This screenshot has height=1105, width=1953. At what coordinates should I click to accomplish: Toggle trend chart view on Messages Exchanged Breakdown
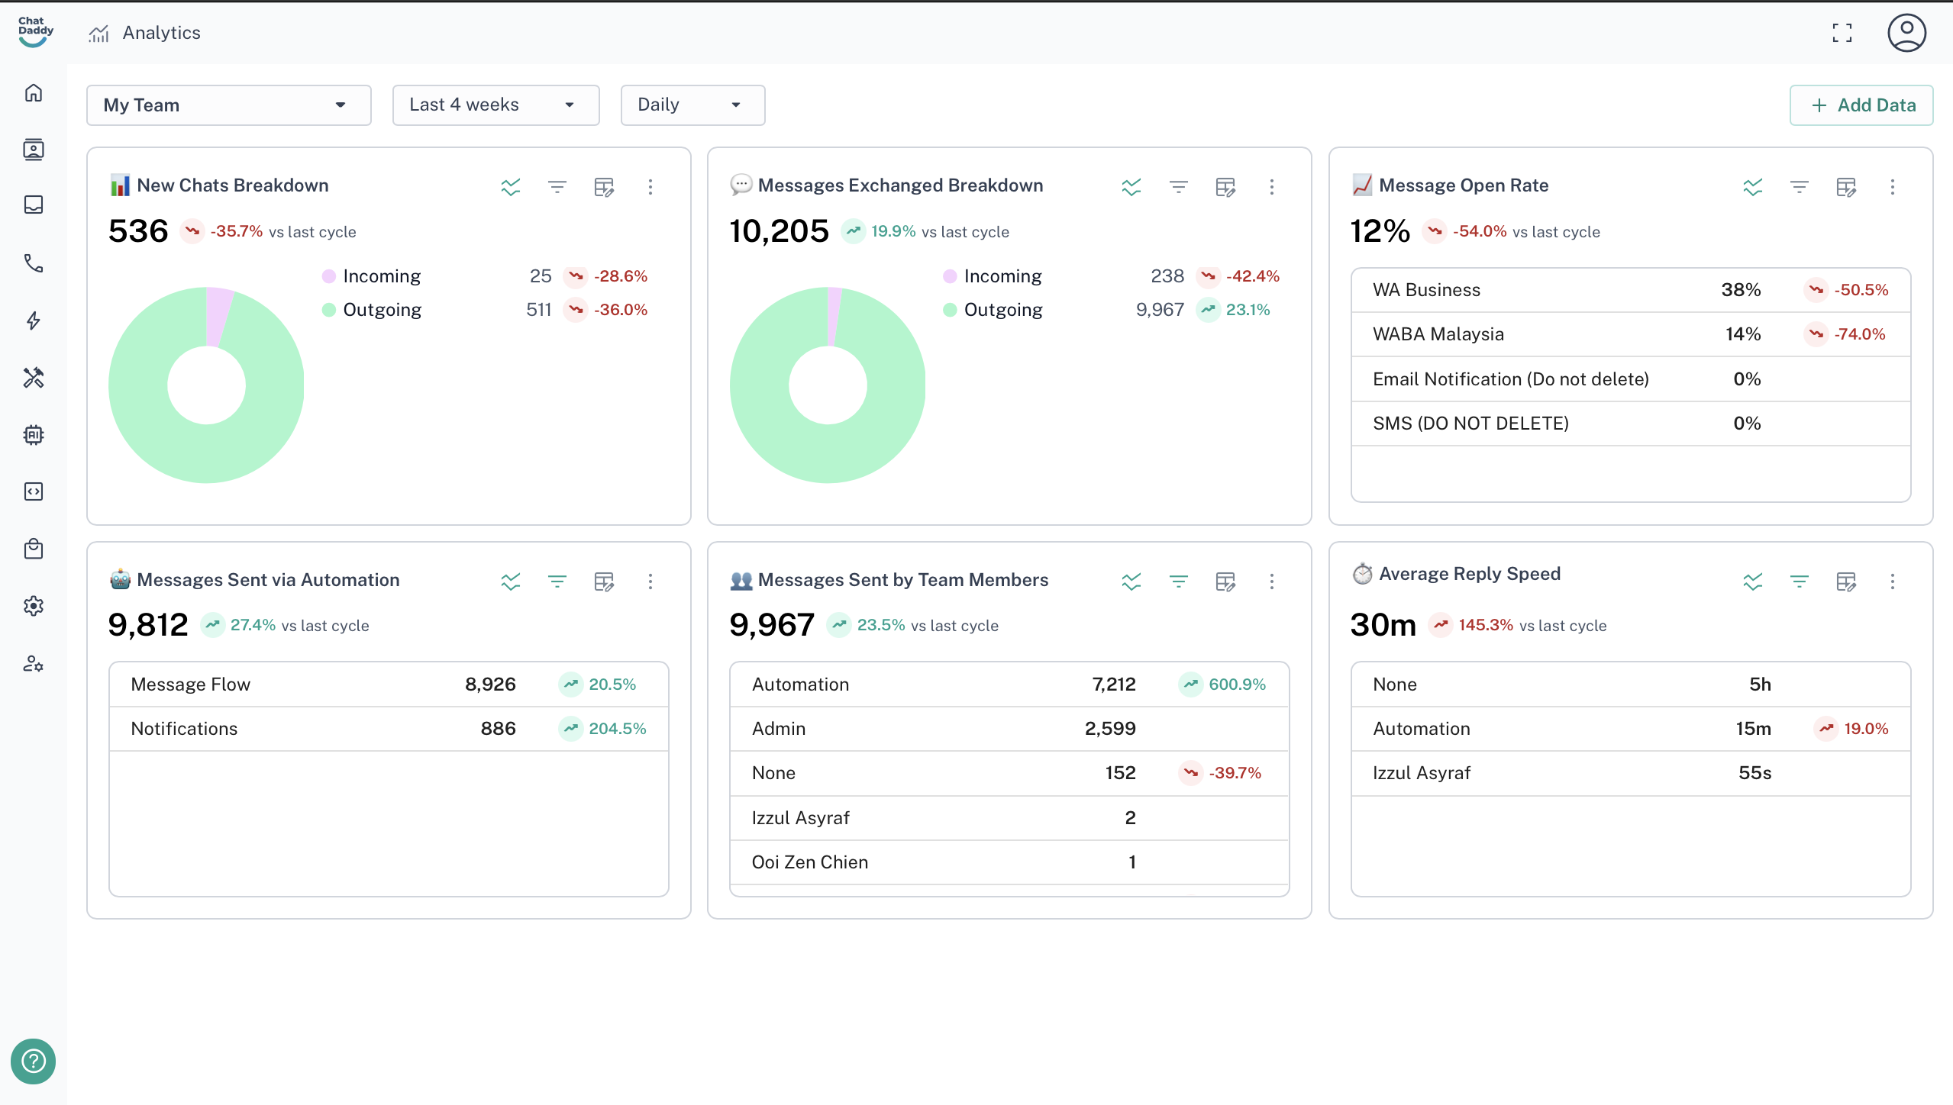1131,187
